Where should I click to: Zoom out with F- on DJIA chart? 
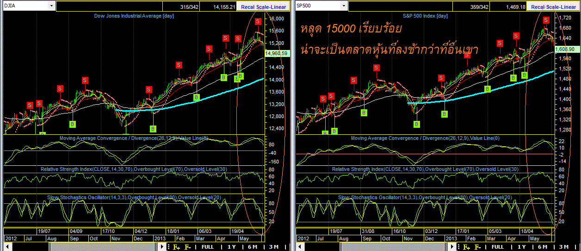pyautogui.click(x=188, y=247)
